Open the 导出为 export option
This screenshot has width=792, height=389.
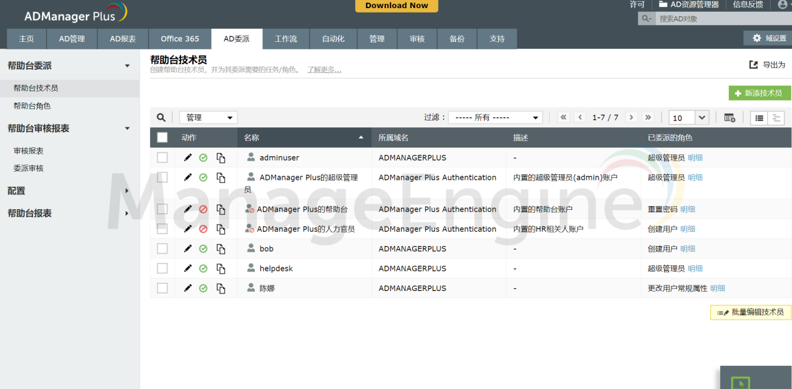tap(767, 65)
